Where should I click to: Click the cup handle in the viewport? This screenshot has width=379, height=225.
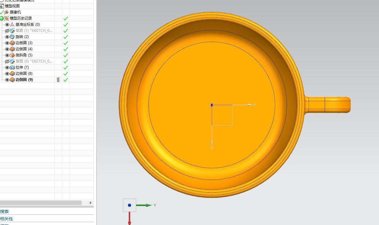[x=328, y=105]
